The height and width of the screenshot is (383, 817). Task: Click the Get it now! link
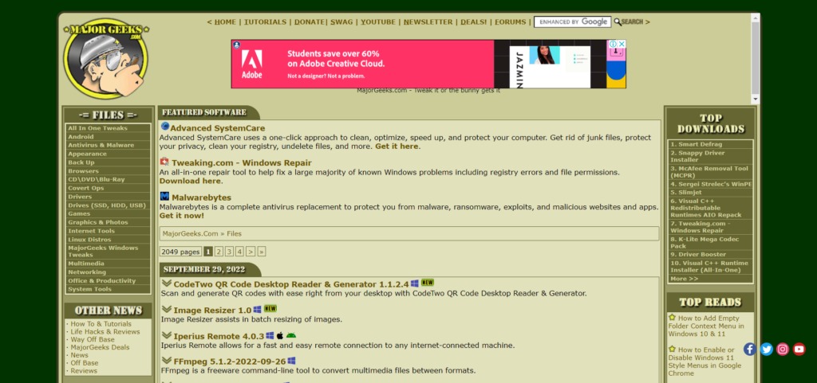(182, 216)
